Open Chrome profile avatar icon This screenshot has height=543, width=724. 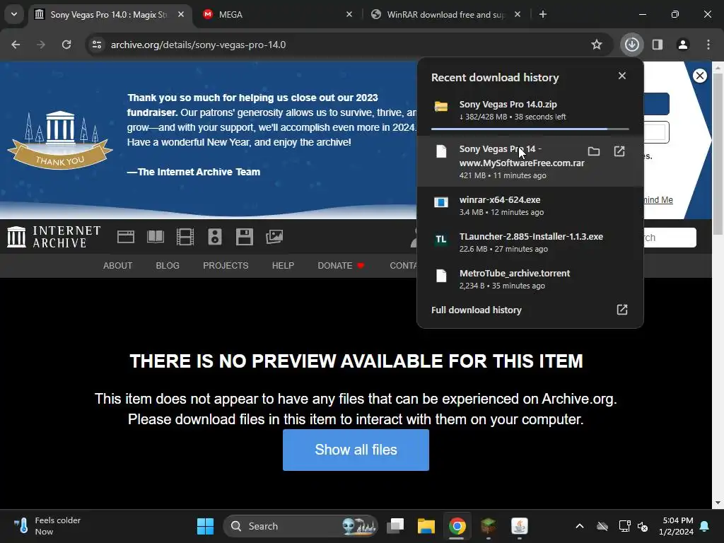tap(683, 45)
